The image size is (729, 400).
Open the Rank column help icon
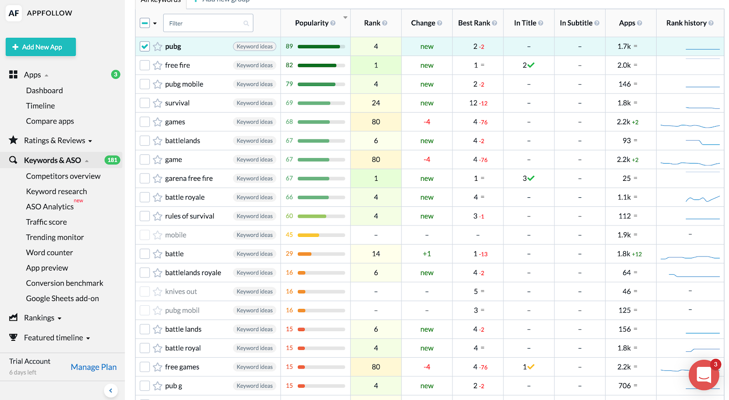coord(385,23)
